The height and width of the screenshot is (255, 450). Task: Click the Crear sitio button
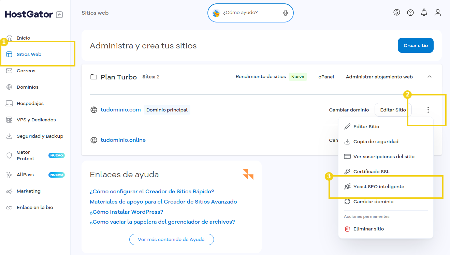(x=416, y=45)
